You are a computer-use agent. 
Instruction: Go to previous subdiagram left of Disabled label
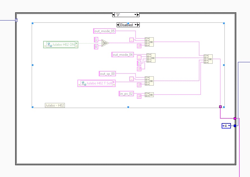(x=118, y=25)
